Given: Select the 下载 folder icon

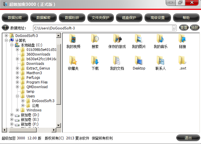Looking at the screenshot, I should pyautogui.click(x=95, y=60).
